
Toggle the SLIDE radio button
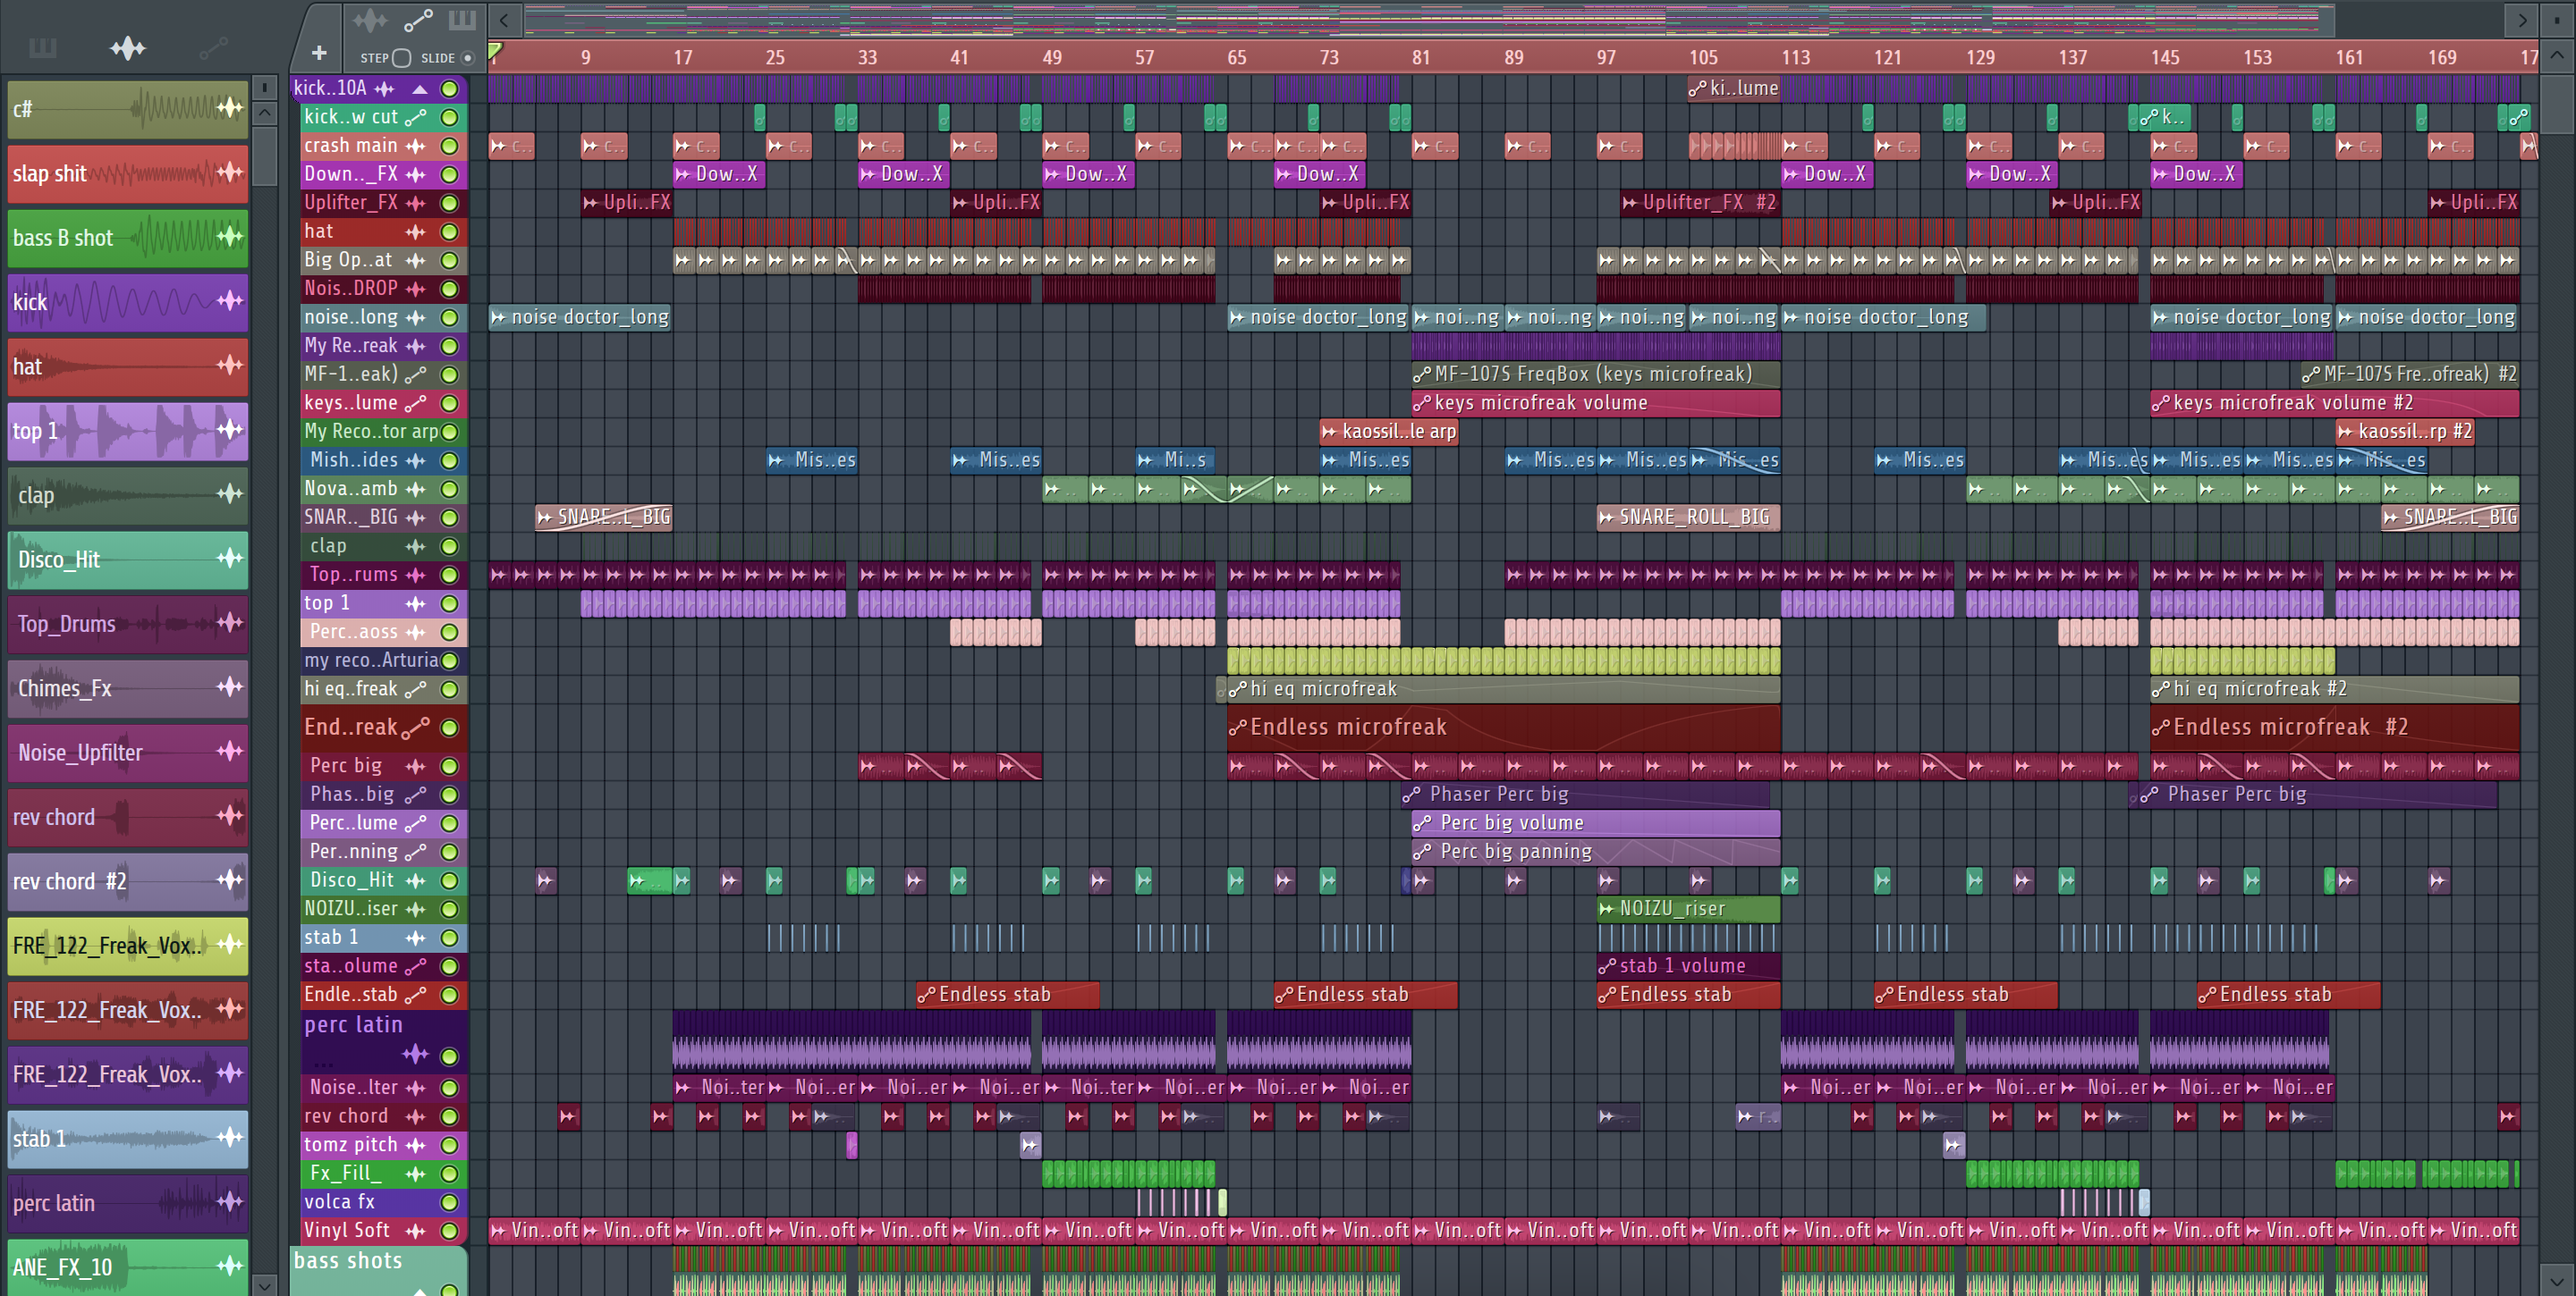click(467, 58)
